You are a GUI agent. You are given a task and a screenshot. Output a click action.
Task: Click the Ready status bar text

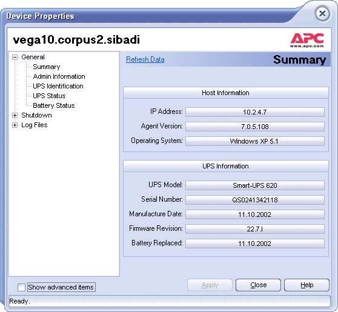coord(19,301)
